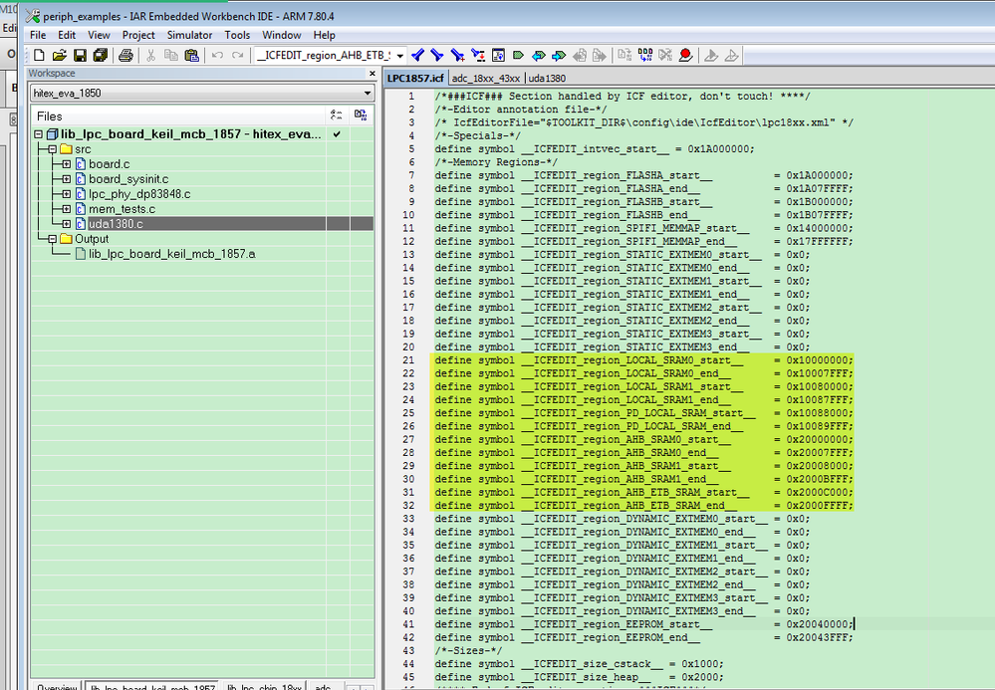Click the 0x1A000000 intvec_start value on line 5
The height and width of the screenshot is (690, 995).
[718, 149]
